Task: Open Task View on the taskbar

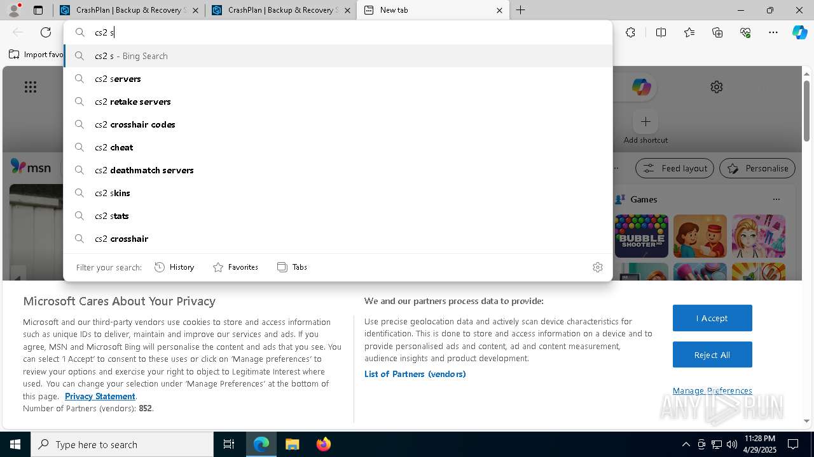Action: pos(229,444)
